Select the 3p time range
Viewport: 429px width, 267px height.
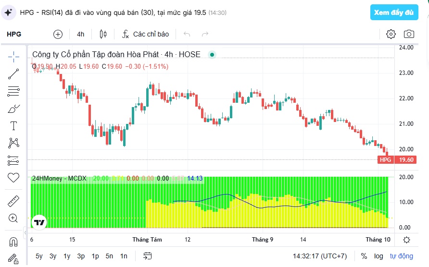pos(81,256)
